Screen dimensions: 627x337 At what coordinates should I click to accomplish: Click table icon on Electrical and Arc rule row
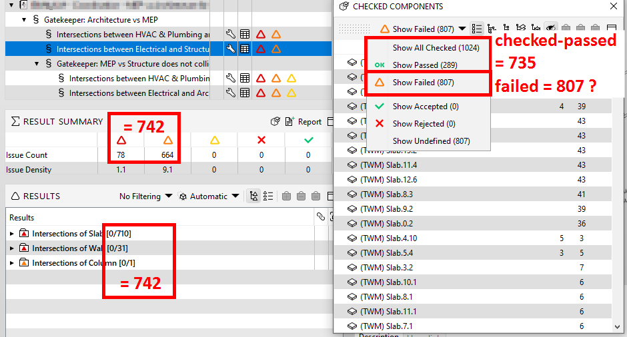pyautogui.click(x=245, y=93)
